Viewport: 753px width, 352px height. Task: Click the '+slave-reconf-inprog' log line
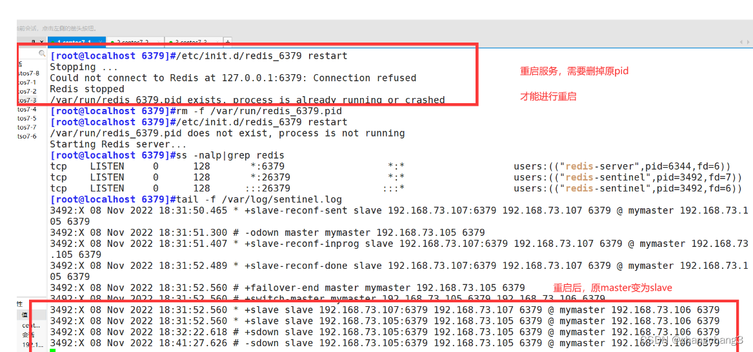pos(399,249)
